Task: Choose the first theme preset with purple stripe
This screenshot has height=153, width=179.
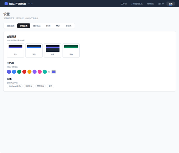Action: click(x=16, y=50)
